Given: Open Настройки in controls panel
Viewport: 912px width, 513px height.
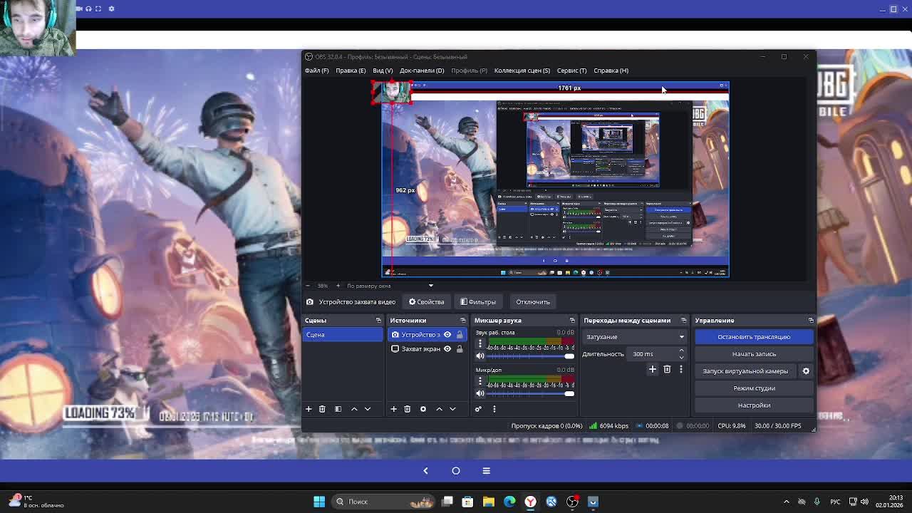Looking at the screenshot, I should [754, 405].
